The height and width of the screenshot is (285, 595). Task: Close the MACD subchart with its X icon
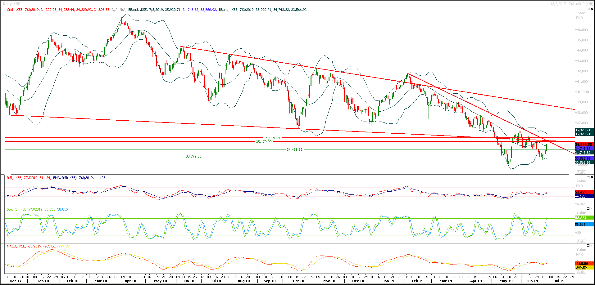pyautogui.click(x=592, y=245)
